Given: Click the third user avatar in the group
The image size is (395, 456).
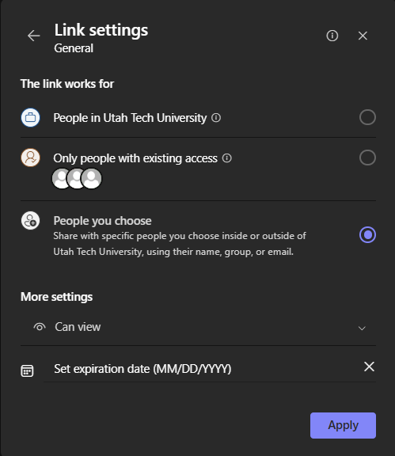Looking at the screenshot, I should tap(92, 178).
